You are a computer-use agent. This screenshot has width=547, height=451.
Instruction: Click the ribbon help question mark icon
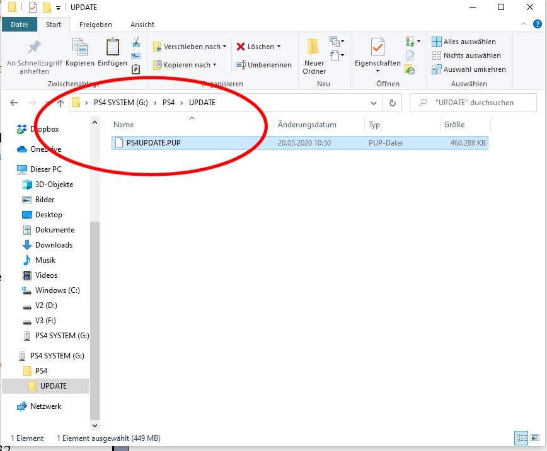(x=537, y=24)
